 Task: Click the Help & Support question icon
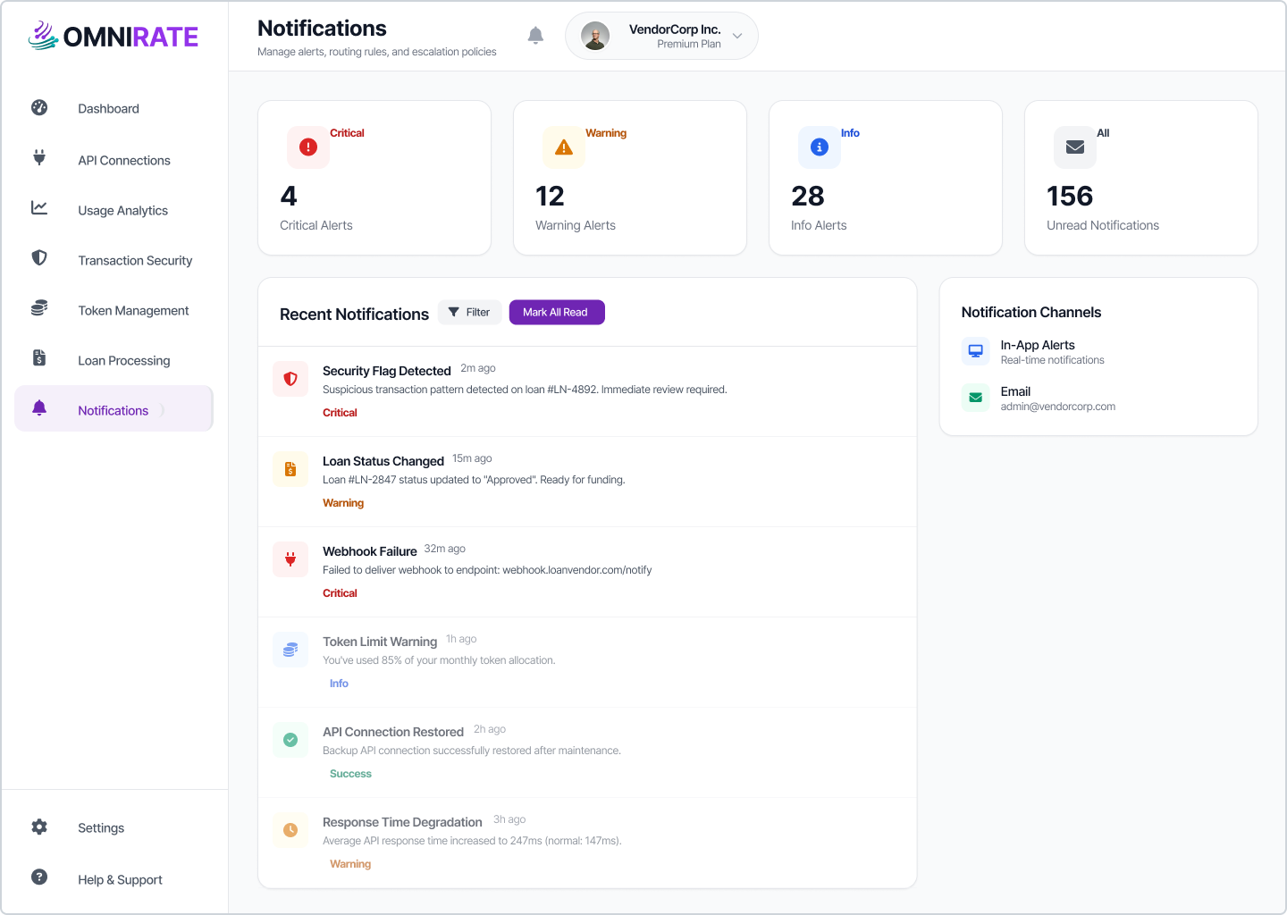pyautogui.click(x=39, y=877)
